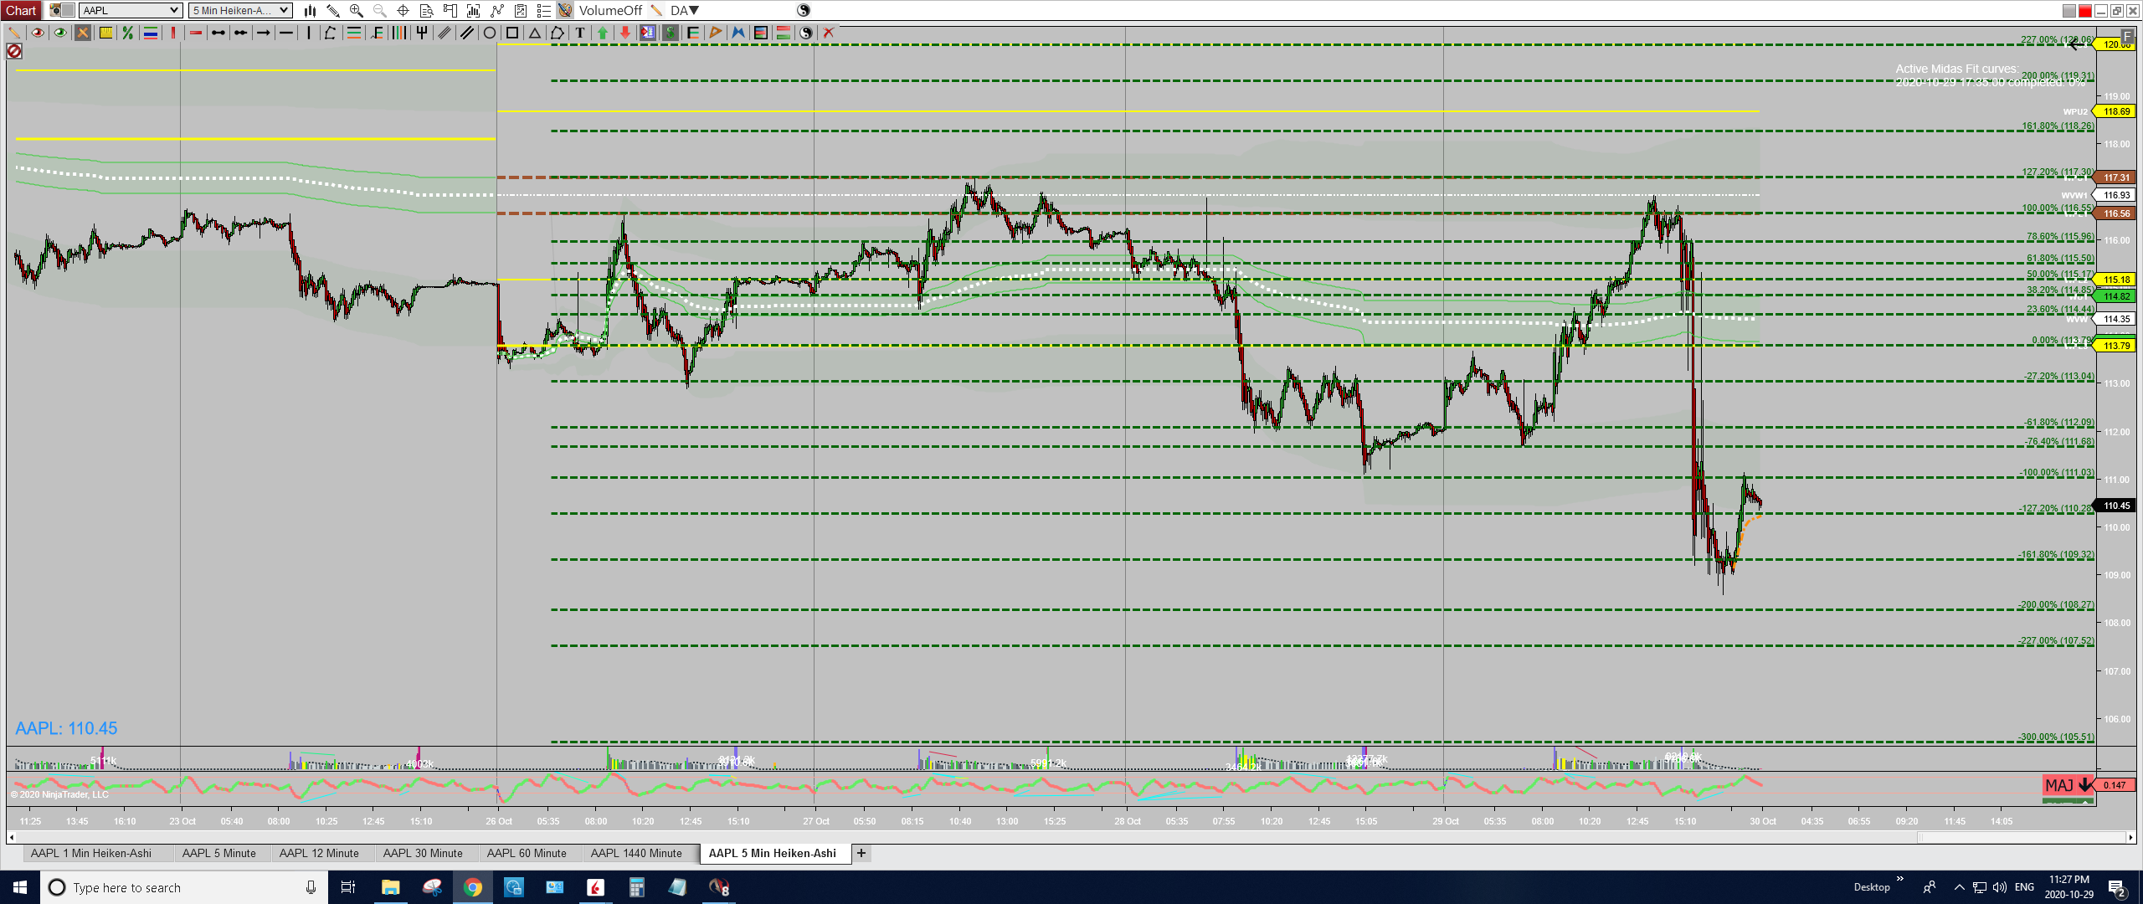Select the Fibonacci percent tool
The image size is (2143, 904).
click(127, 33)
